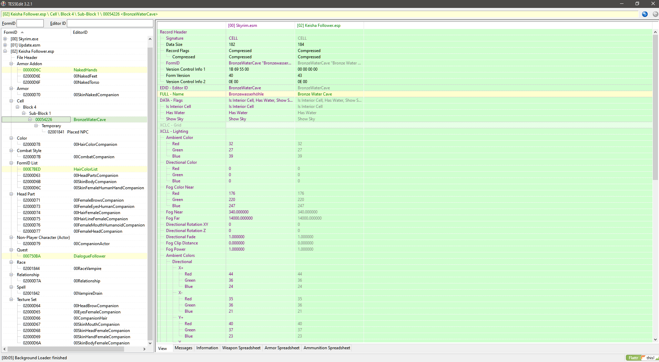
Task: Select the 00CompanionHair texture set
Action: [x=74, y=318]
